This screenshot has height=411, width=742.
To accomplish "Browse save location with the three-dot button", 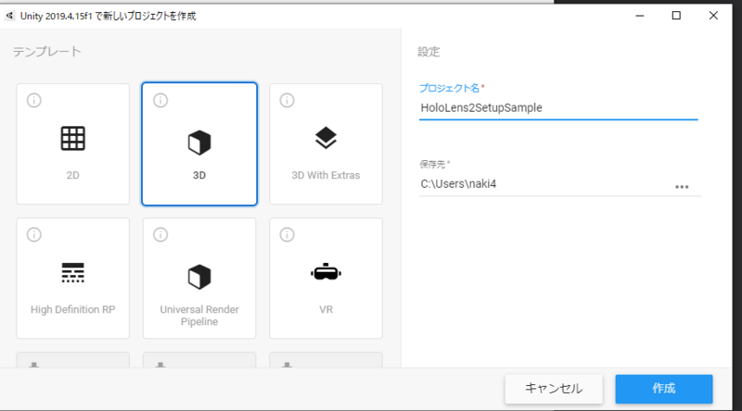I will click(x=682, y=187).
